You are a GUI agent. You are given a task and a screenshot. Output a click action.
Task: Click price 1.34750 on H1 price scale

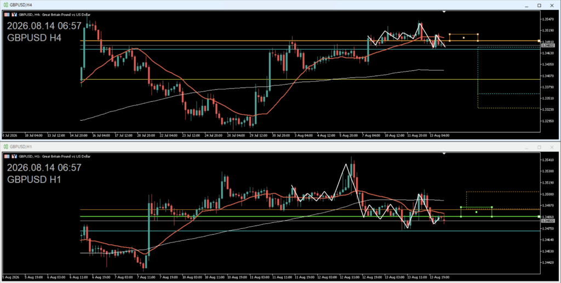(547, 228)
